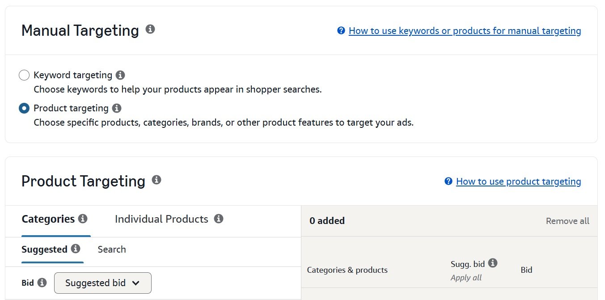Switch to the Search tab
This screenshot has height=300, width=605.
tap(111, 249)
